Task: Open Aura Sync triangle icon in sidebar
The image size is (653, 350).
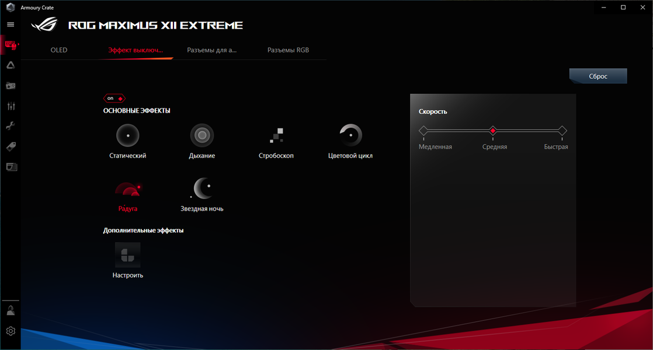Action: click(11, 65)
